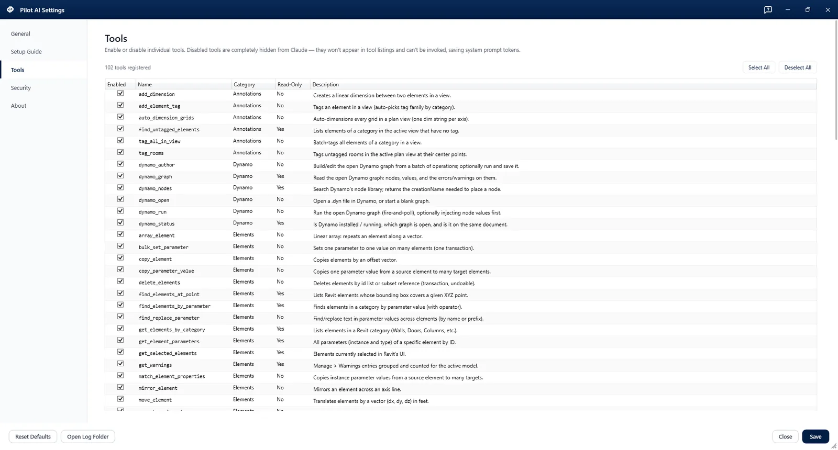The image size is (838, 450).
Task: Open the feedback icon in title bar
Action: [x=768, y=9]
